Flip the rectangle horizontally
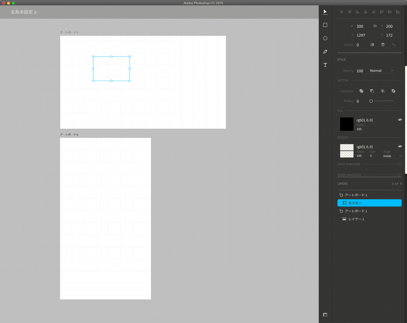Viewport: 407px width, 323px height. tap(372, 45)
